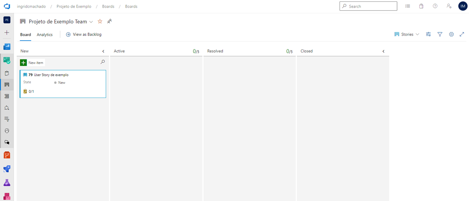The height and width of the screenshot is (201, 469).
Task: Click View as Backlog
Action: (x=84, y=35)
